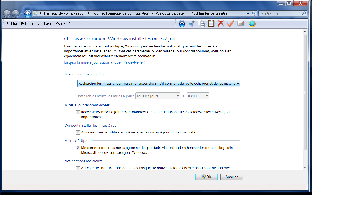Click the Control Panel icon in address bar
The width and height of the screenshot is (347, 217).
pos(36,13)
